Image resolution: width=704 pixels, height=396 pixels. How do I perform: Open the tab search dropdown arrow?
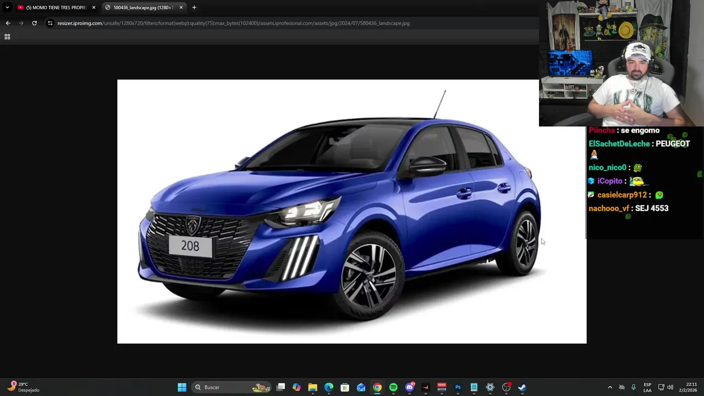point(7,7)
